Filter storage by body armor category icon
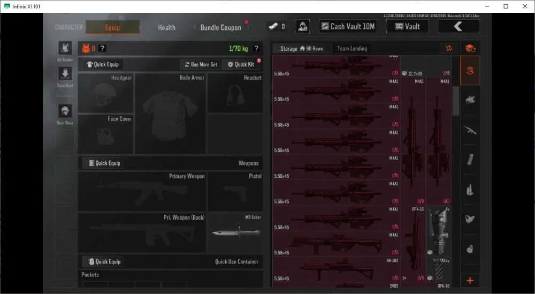The width and height of the screenshot is (535, 294). click(470, 100)
